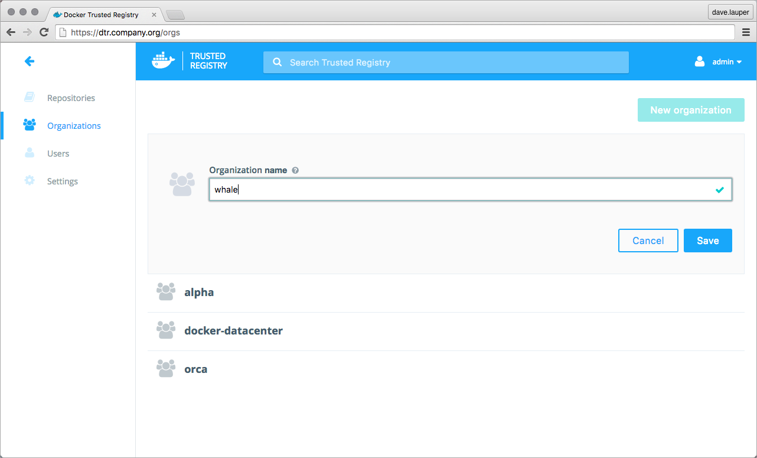Viewport: 757px width, 458px height.
Task: Click the blue back arrow in sidebar
Action: click(x=29, y=61)
